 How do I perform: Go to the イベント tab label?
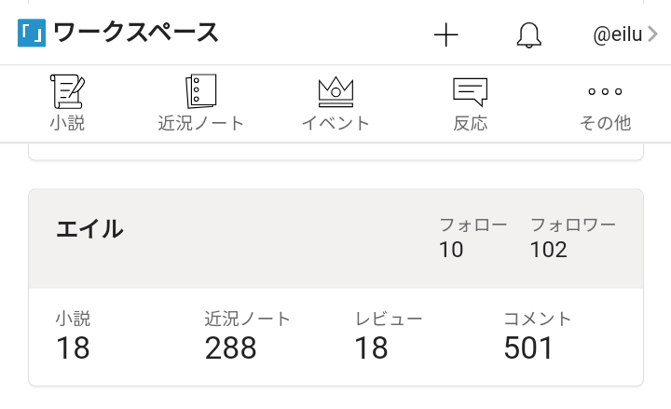point(335,123)
